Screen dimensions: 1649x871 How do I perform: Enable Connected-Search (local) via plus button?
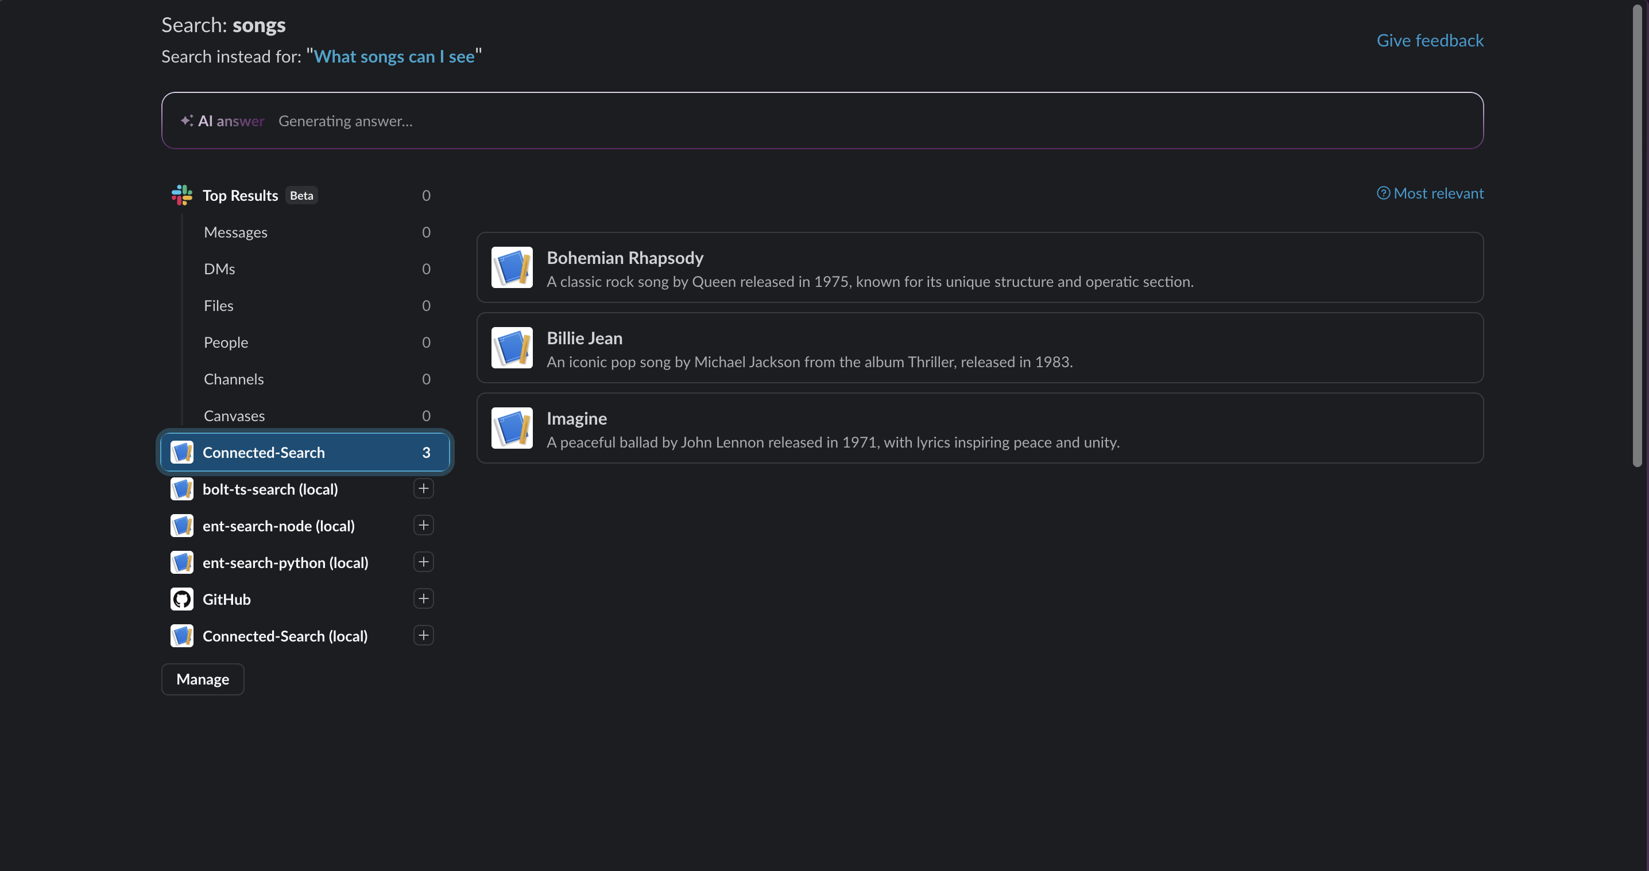pos(423,636)
